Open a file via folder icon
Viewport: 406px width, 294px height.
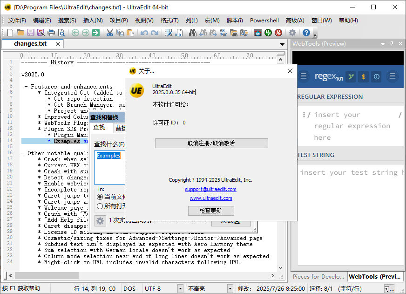click(20, 33)
